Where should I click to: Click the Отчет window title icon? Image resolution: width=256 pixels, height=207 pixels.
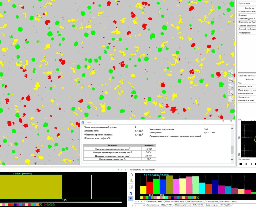(83, 122)
